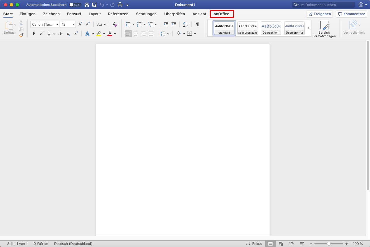Image resolution: width=370 pixels, height=247 pixels.
Task: Switch to web layout view icon
Action: (x=281, y=243)
